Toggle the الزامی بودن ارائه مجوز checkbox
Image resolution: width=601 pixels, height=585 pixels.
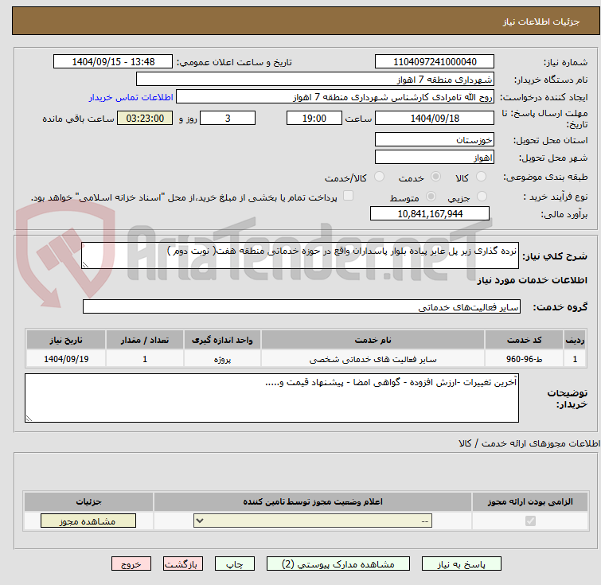[x=530, y=521]
